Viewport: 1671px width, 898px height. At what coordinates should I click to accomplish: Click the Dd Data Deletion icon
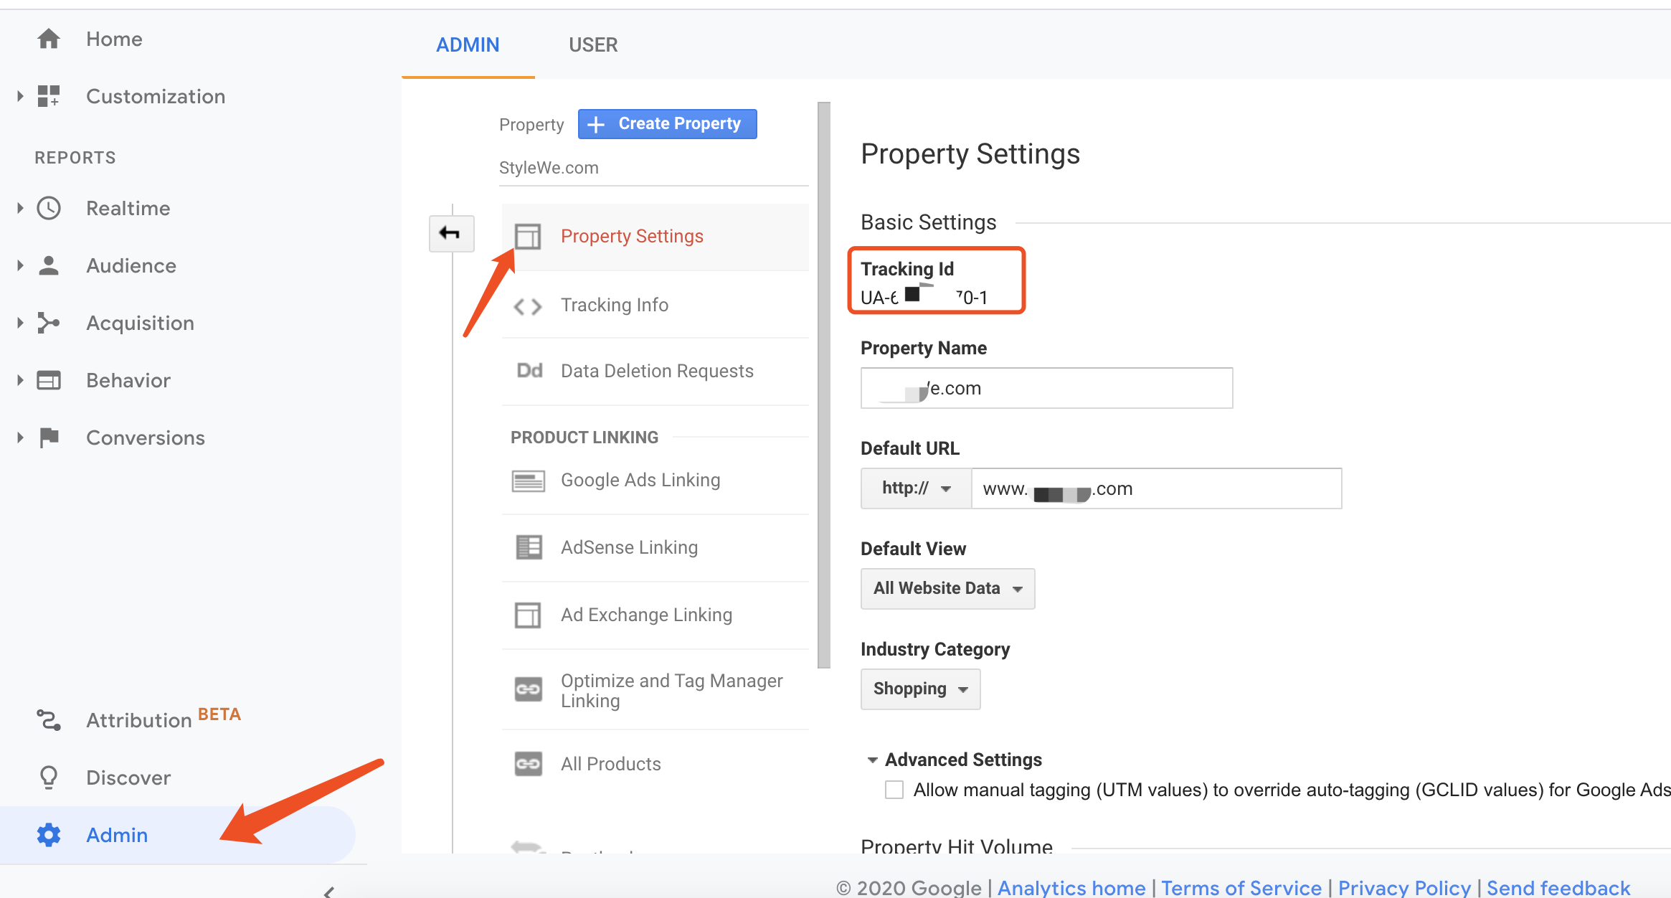pyautogui.click(x=529, y=371)
